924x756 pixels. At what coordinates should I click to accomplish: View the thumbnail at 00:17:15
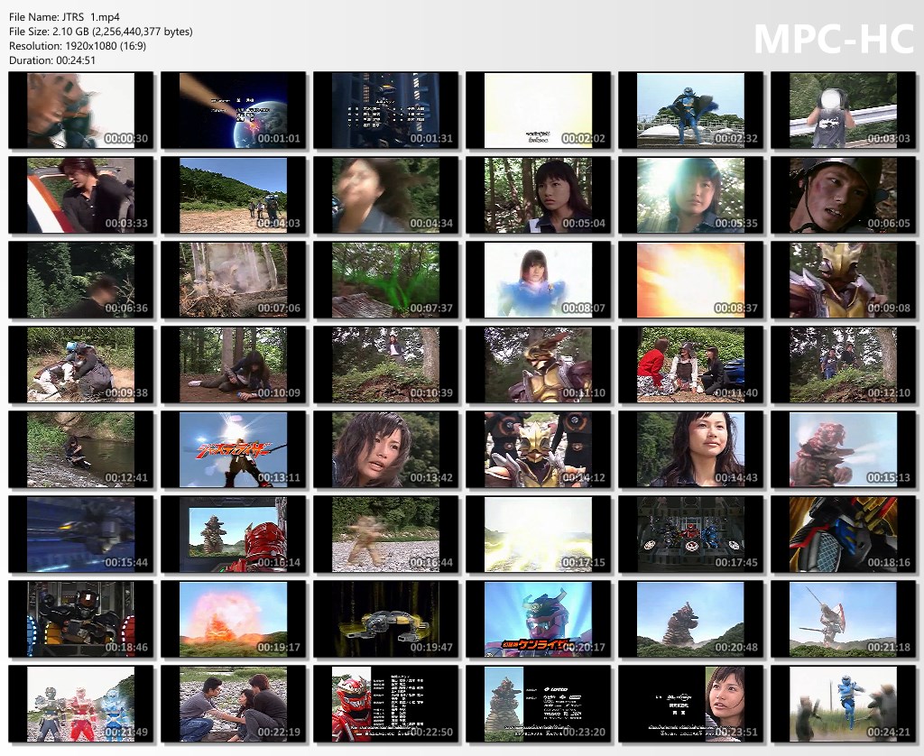point(538,534)
